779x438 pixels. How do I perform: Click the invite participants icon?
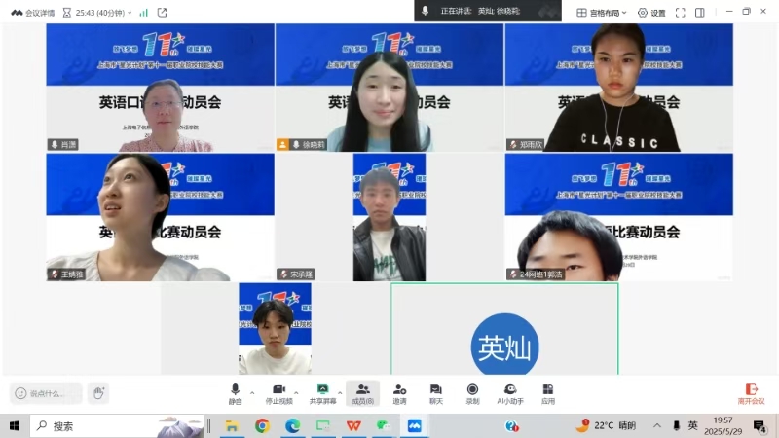click(399, 392)
